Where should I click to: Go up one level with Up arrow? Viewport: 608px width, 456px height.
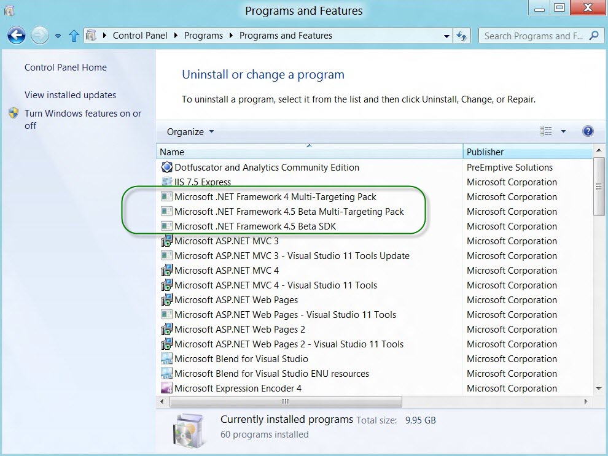point(74,36)
